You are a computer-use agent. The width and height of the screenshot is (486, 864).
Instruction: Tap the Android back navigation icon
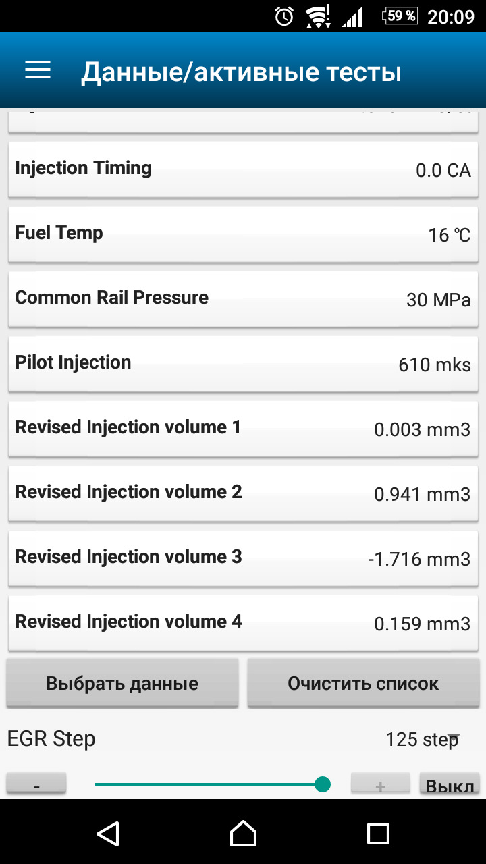pos(108,833)
